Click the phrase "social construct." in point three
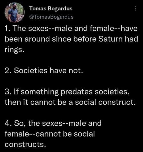 click(105, 102)
